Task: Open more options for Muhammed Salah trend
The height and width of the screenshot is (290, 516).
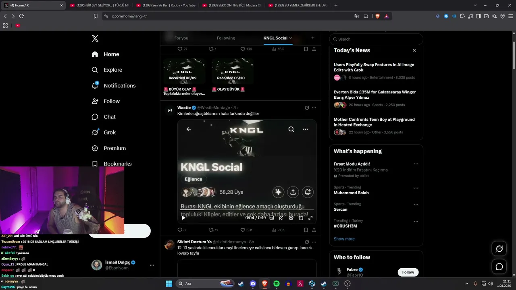Action: (416, 188)
